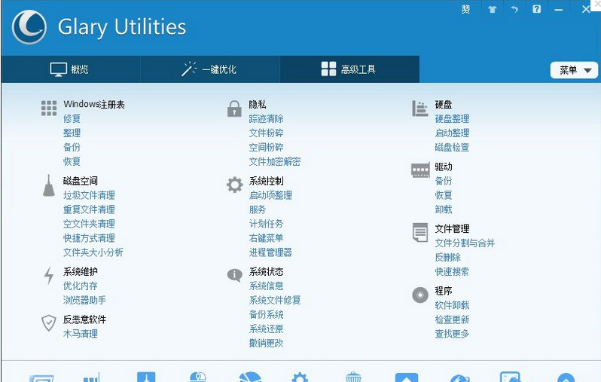Expand the 菜单 dropdown
601x382 pixels.
[x=575, y=70]
